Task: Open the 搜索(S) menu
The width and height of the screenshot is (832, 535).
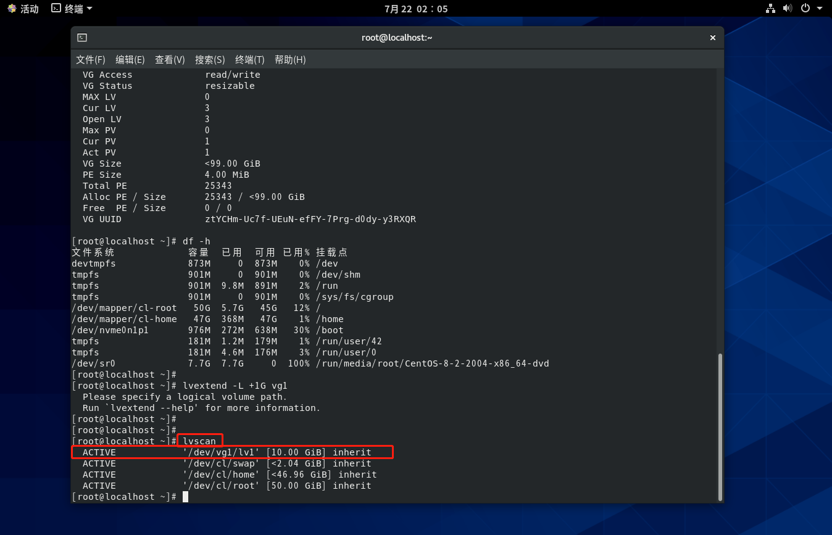Action: click(x=210, y=60)
